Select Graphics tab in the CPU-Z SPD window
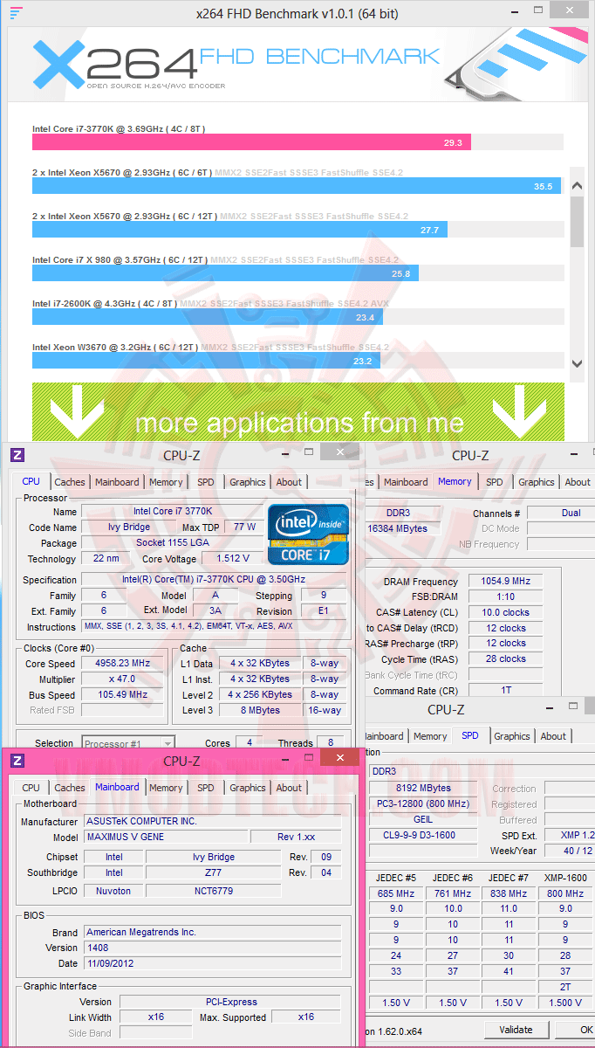This screenshot has width=595, height=1048. [x=512, y=736]
